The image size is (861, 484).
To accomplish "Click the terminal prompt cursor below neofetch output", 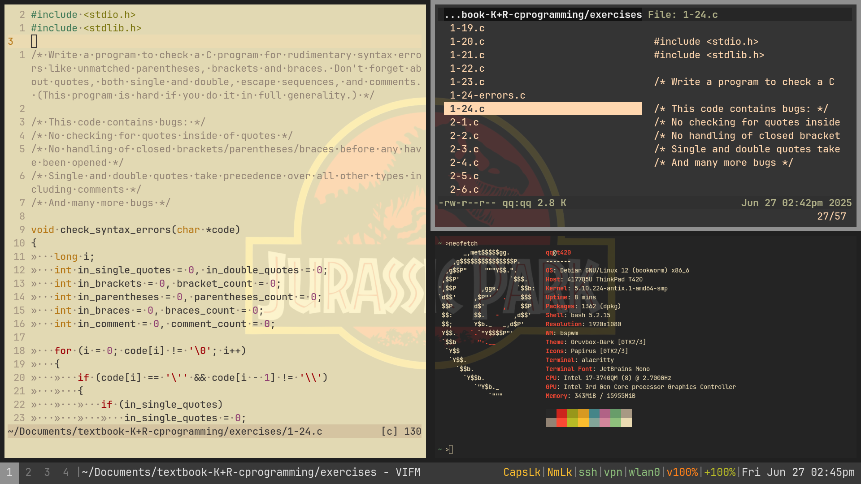I will pos(451,449).
